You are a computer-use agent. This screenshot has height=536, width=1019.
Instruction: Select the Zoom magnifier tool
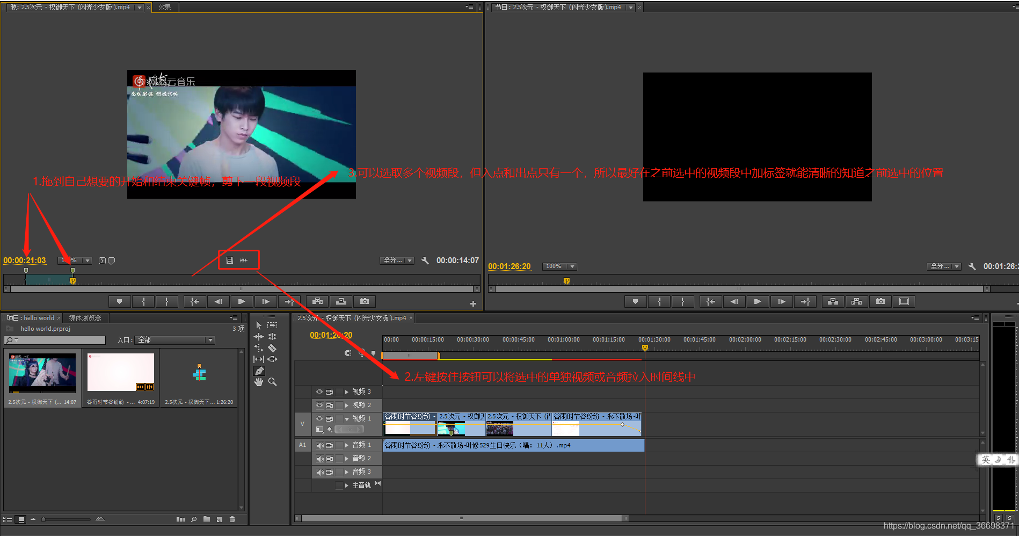[272, 382]
